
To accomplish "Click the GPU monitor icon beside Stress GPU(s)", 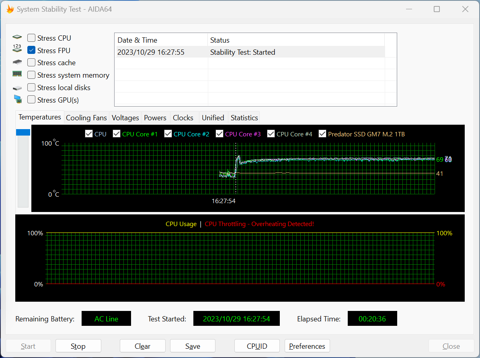I will point(18,99).
